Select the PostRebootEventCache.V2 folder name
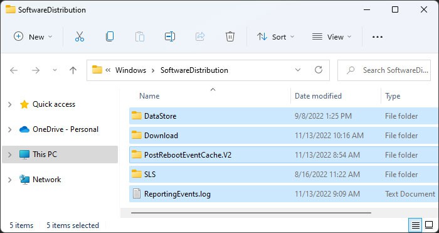Viewport: 439px width, 233px height. click(x=188, y=154)
